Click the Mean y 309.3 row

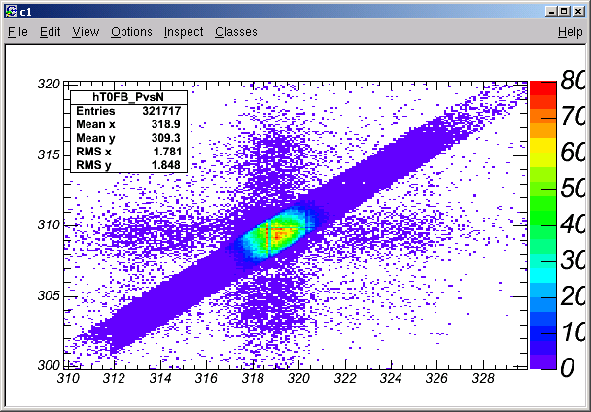128,138
